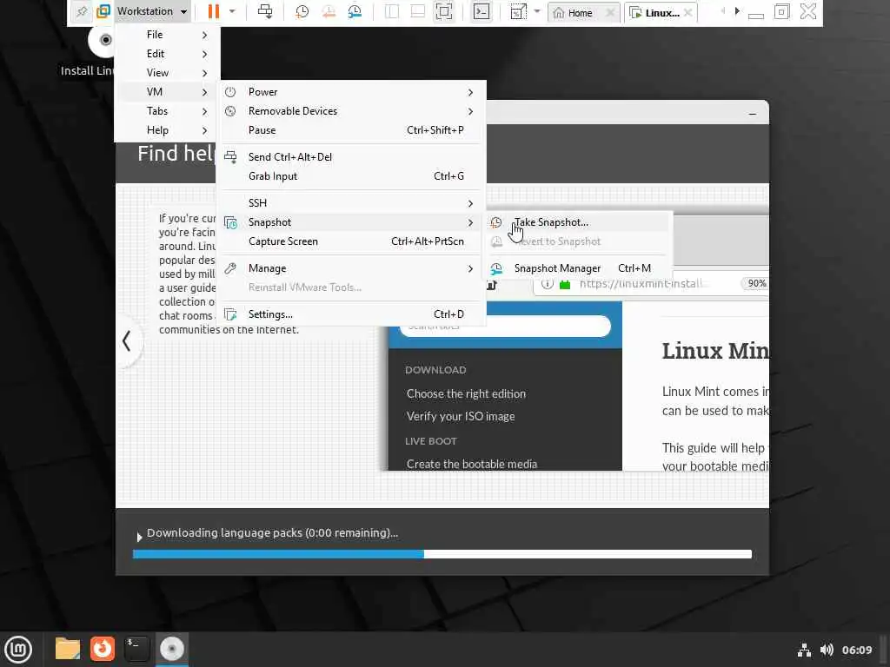
Task: Click the installer disc taskbar item
Action: point(172,649)
